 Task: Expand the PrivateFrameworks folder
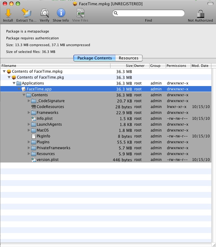tap(29, 148)
